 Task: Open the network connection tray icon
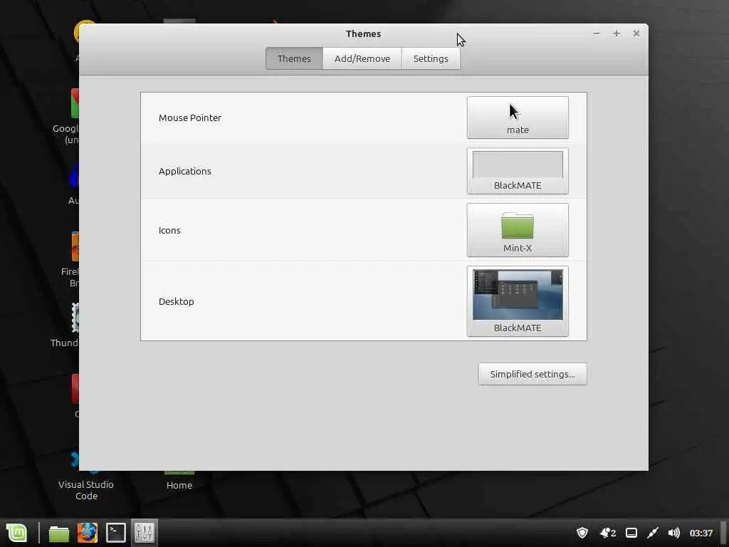click(x=653, y=533)
